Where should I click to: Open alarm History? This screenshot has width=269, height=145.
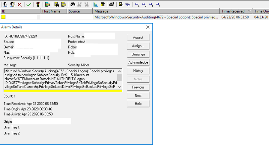click(x=138, y=71)
